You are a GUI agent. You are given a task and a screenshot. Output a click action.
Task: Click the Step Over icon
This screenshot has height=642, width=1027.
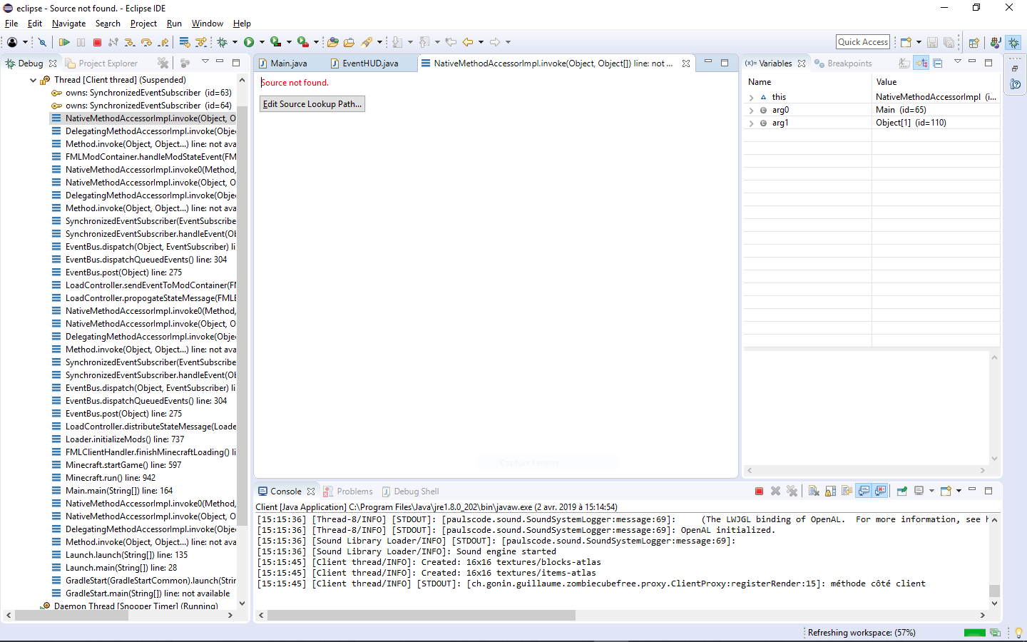[146, 43]
